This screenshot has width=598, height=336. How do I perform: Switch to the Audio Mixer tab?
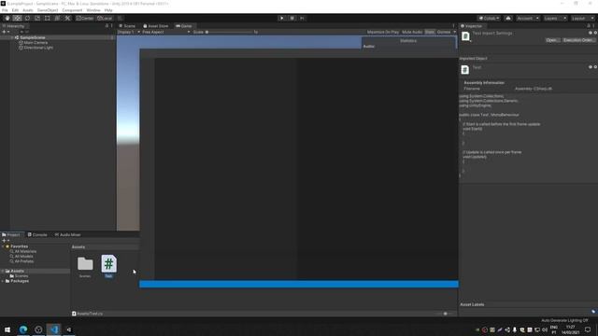pos(68,234)
